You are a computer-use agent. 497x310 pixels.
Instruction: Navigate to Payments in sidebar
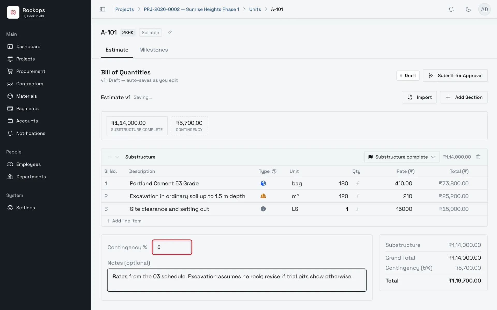pos(27,109)
